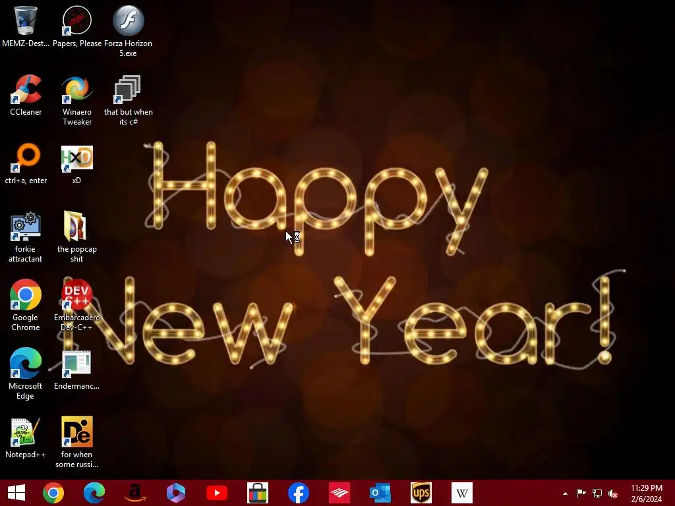Screen dimensions: 675x506
Task: Open Outlook from the taskbar
Action: pyautogui.click(x=380, y=493)
